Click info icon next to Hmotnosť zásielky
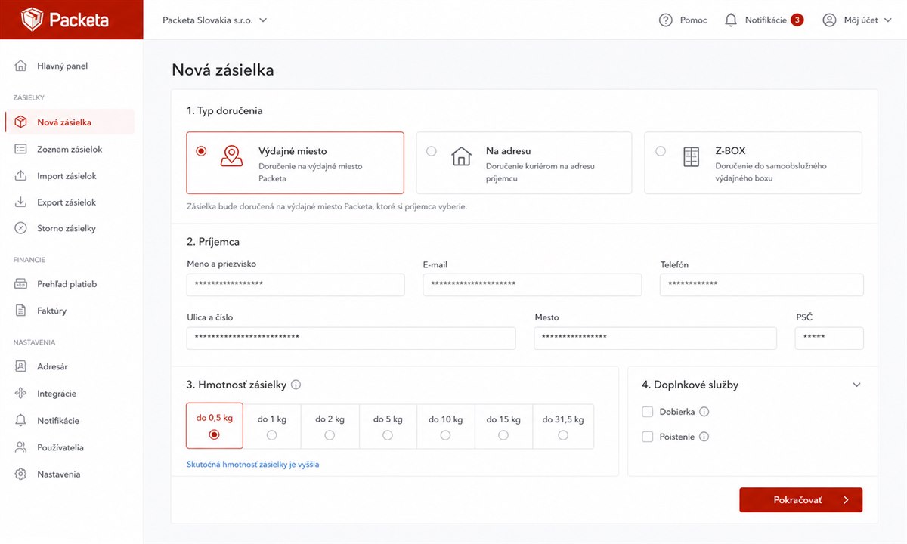This screenshot has width=907, height=544. tap(296, 385)
